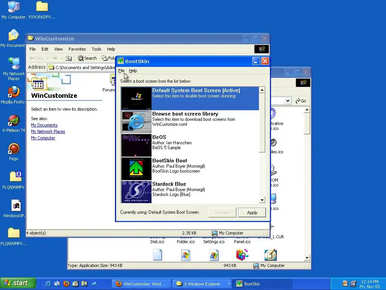Open the Favorites menu in WinCustomize window

pos(77,49)
